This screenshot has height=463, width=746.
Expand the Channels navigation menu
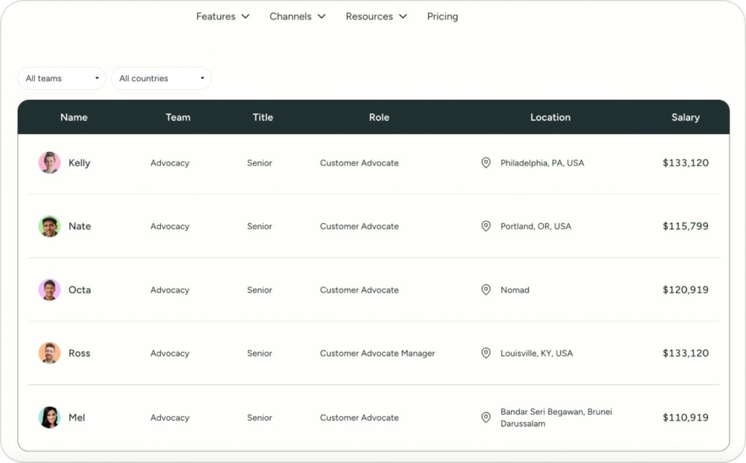(x=297, y=16)
